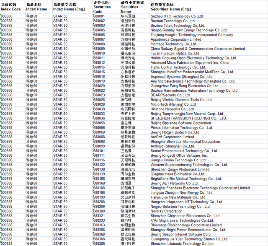This screenshot has width=268, height=246.
Task: Select cell Anji Microelectronics Technology (Shanghai)
Action: (209, 81)
